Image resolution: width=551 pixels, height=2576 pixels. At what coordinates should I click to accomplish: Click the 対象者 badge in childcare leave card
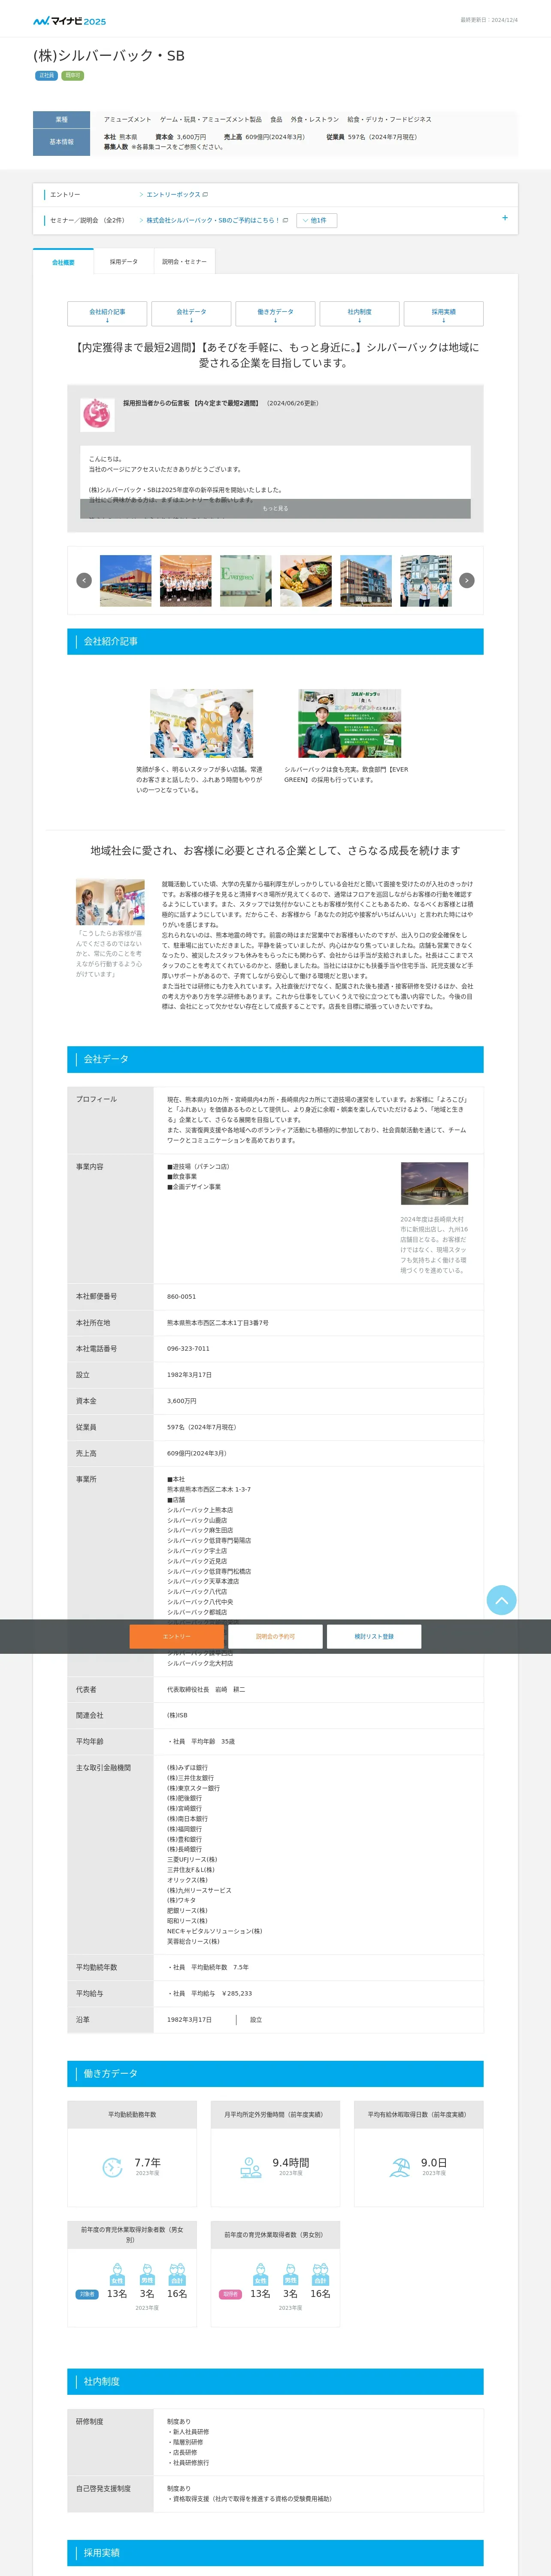[87, 2294]
